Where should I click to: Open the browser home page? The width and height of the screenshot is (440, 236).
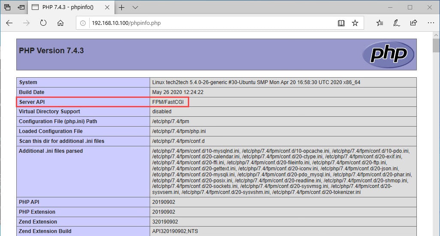tap(60, 23)
